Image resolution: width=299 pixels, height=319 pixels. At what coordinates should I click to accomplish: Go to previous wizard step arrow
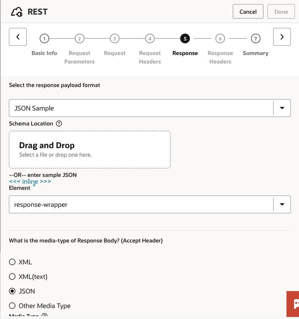point(18,37)
